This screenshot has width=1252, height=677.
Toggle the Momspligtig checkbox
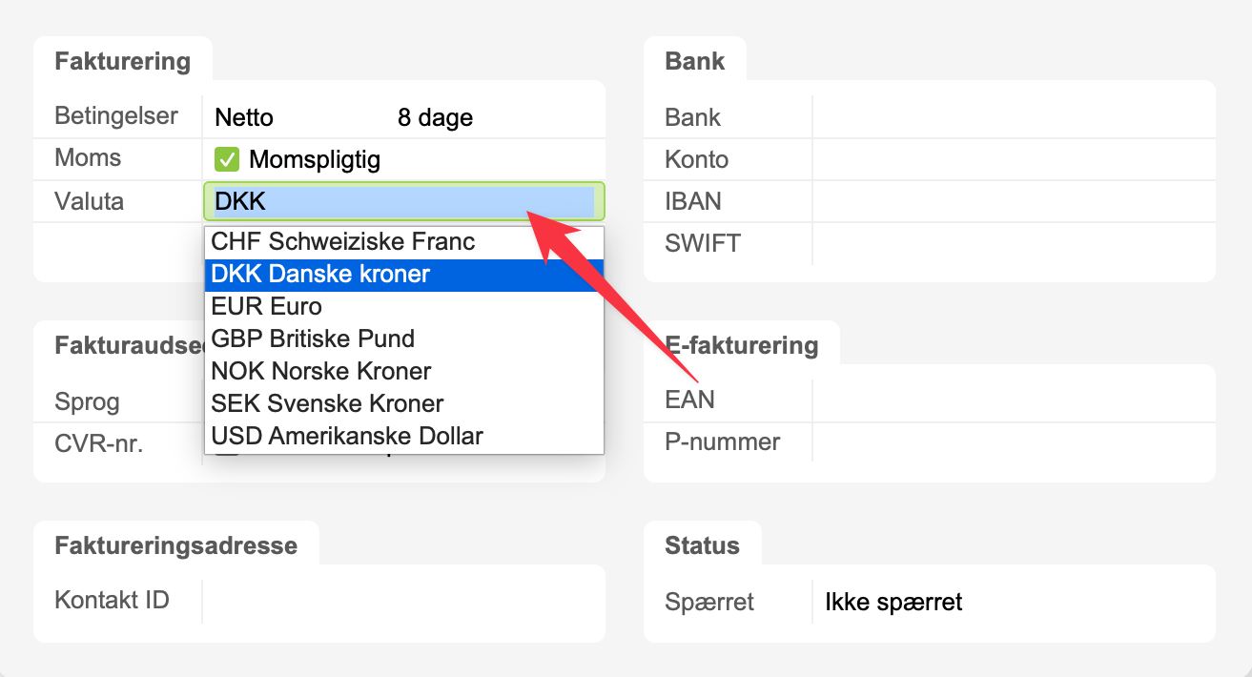[227, 159]
